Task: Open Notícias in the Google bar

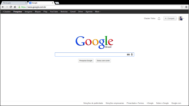Action: [x=64, y=12]
